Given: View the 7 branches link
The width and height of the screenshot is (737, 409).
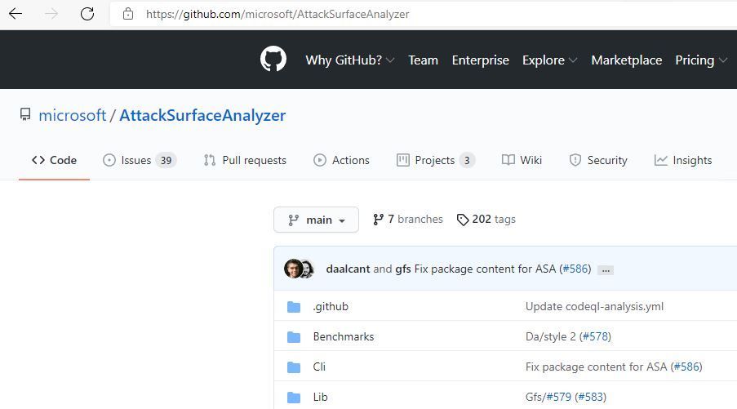Looking at the screenshot, I should click(408, 219).
